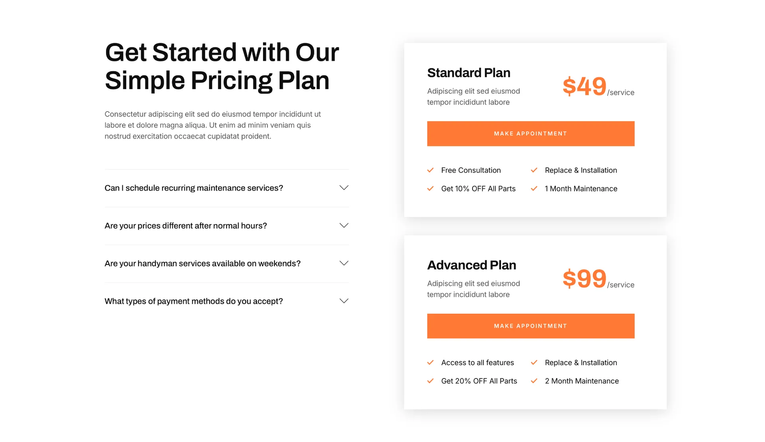Open question about handyman services on weekends
The image size is (765, 442).
point(202,264)
